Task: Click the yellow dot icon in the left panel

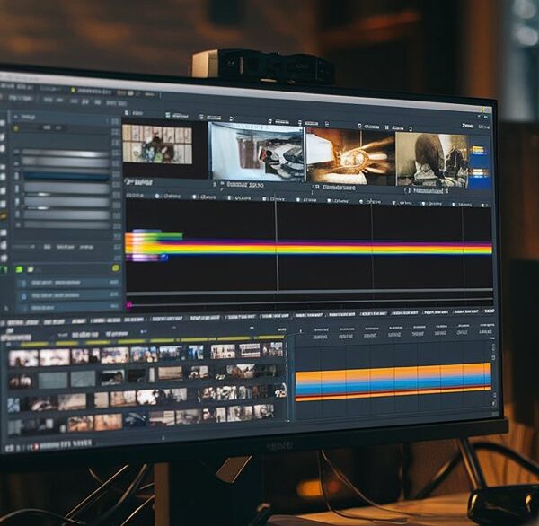Action: pyautogui.click(x=15, y=128)
